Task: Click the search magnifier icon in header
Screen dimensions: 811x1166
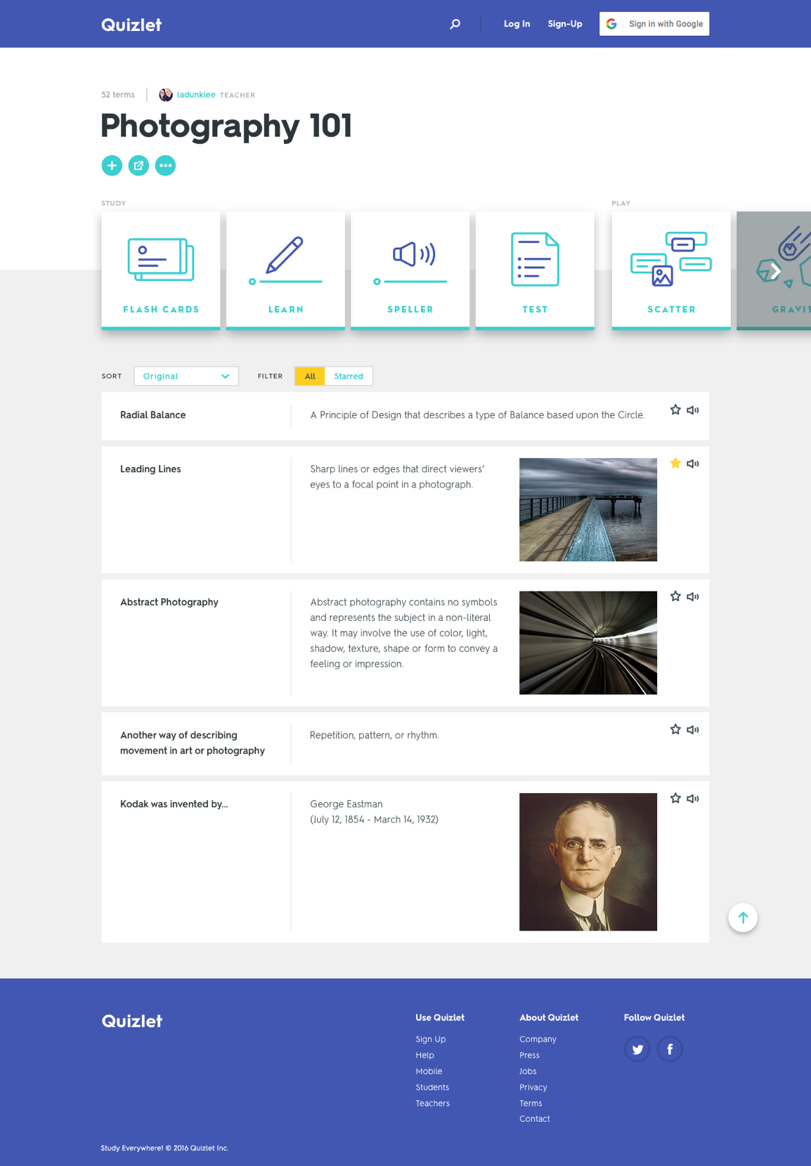Action: pos(455,24)
